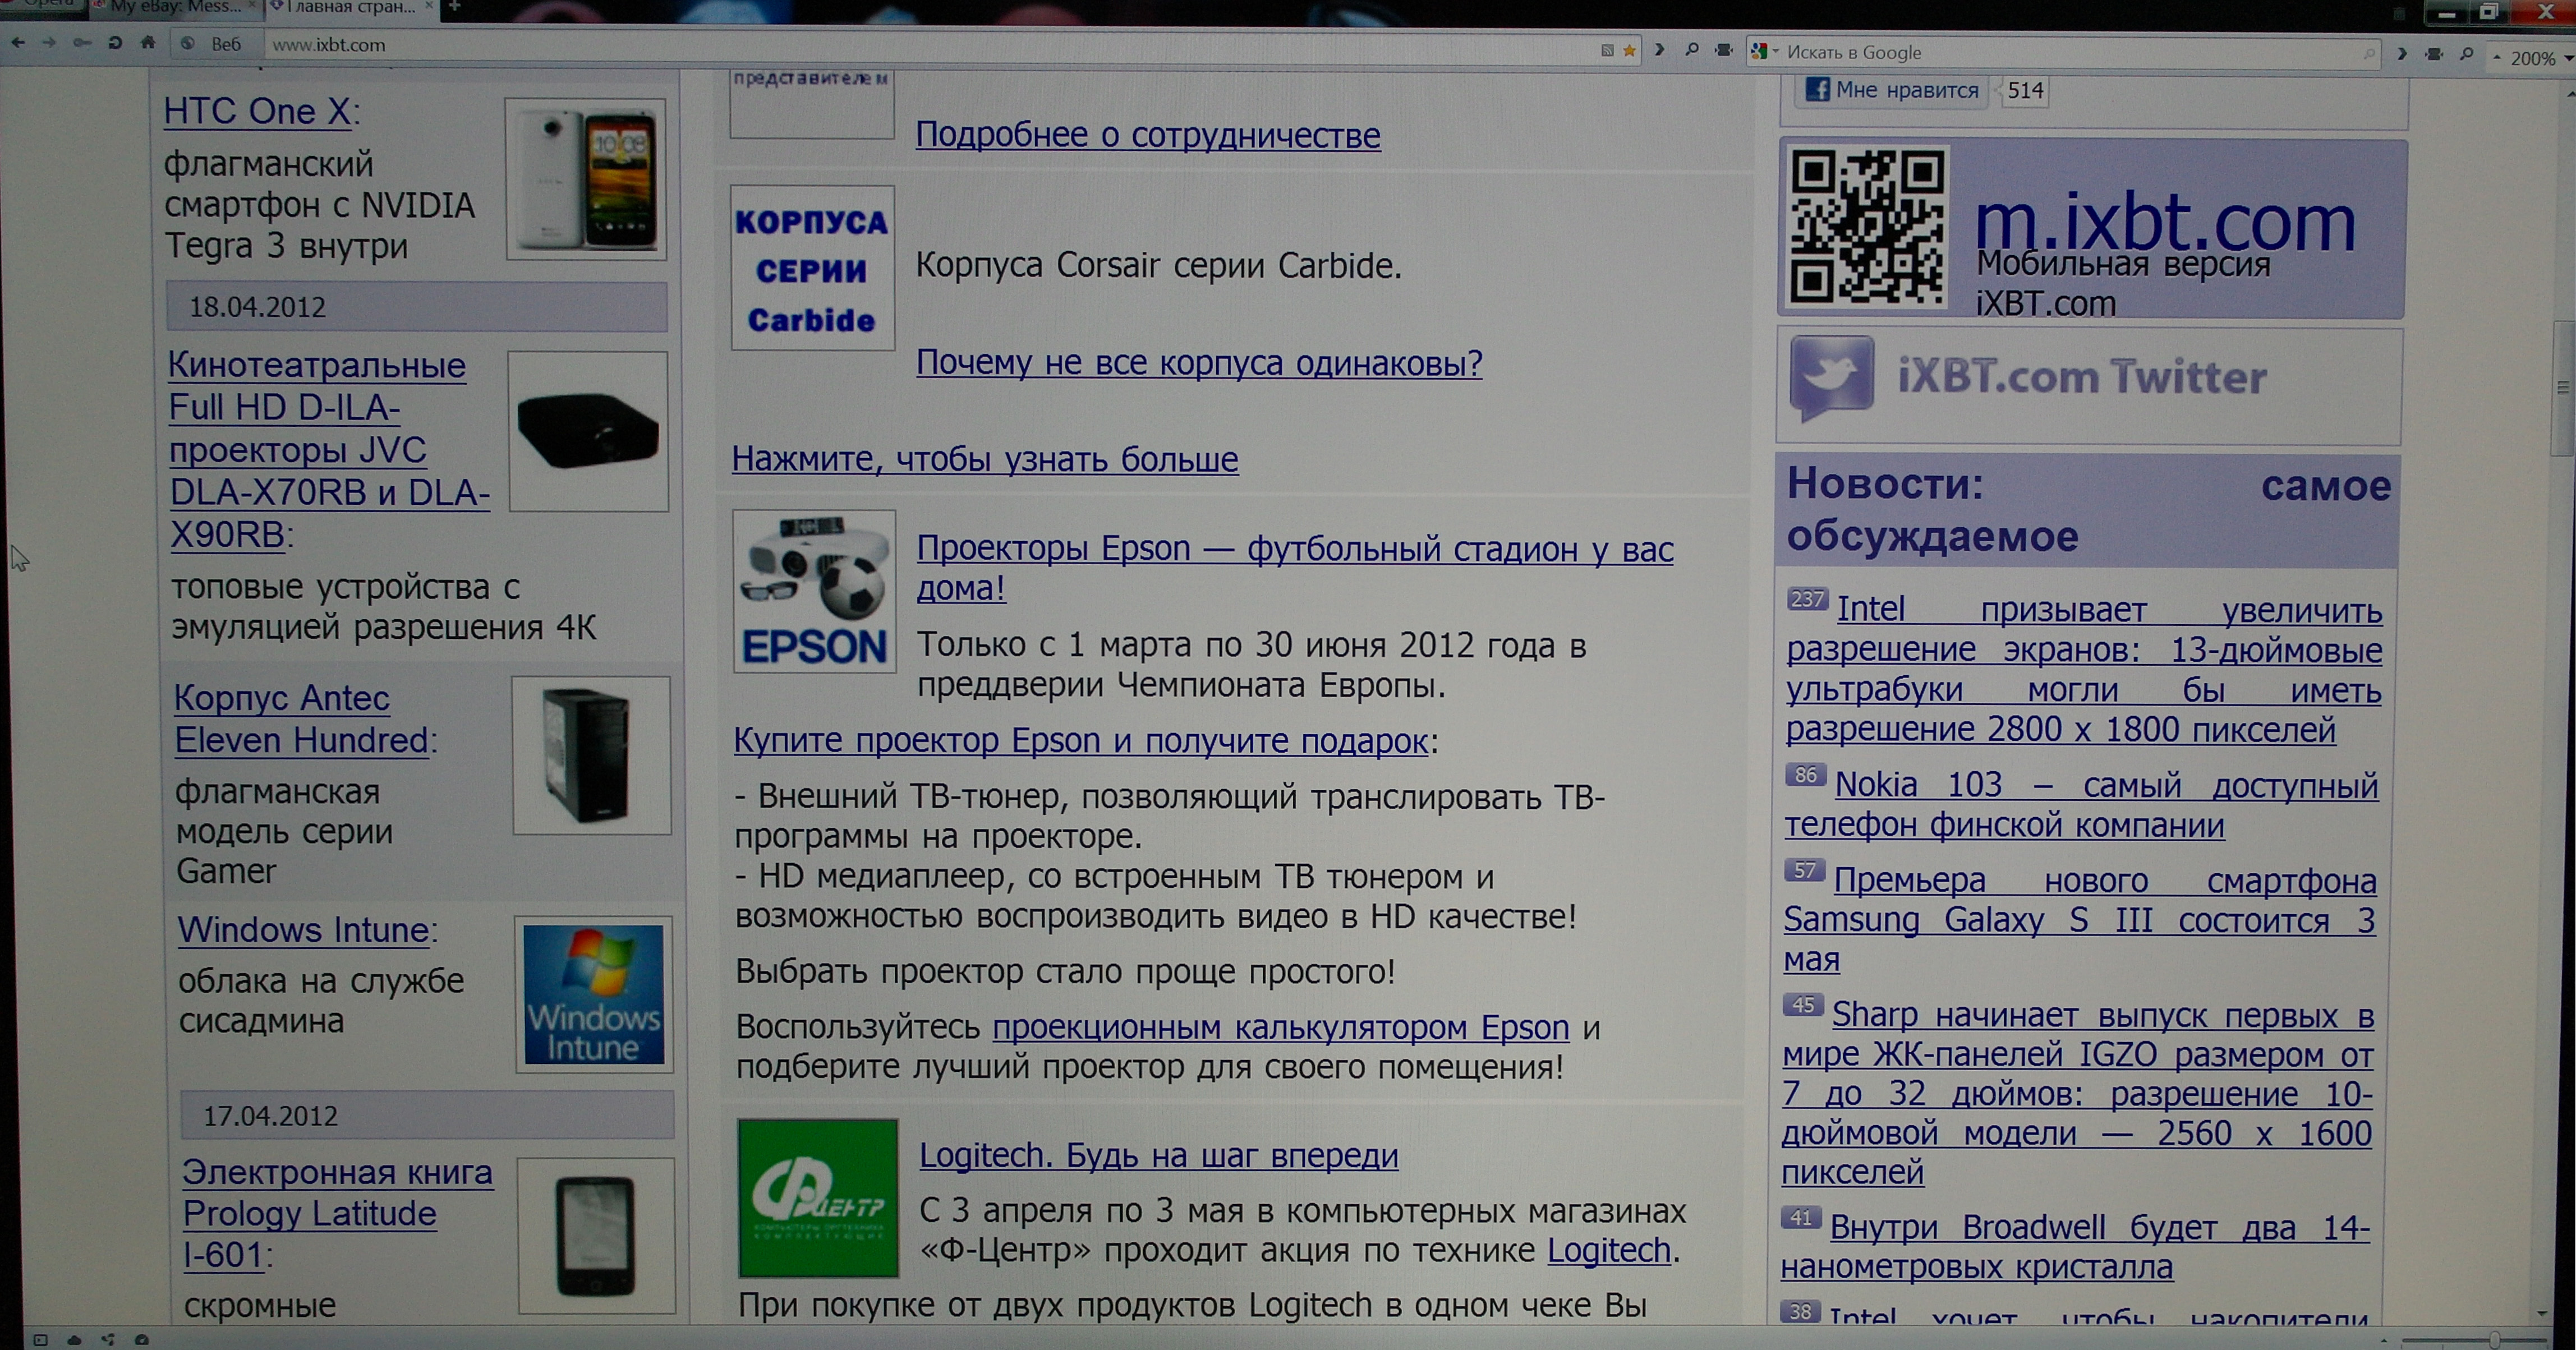Click the black JVC projector thumbnail
2576x1350 pixels.
coord(589,431)
